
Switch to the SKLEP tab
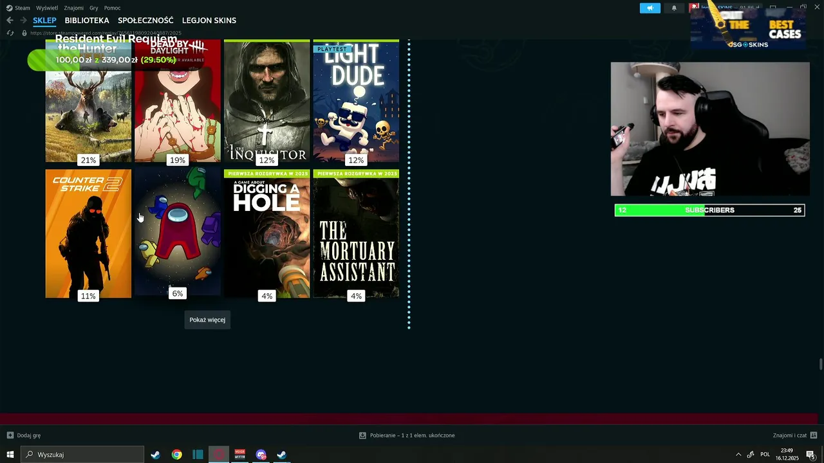tap(44, 21)
